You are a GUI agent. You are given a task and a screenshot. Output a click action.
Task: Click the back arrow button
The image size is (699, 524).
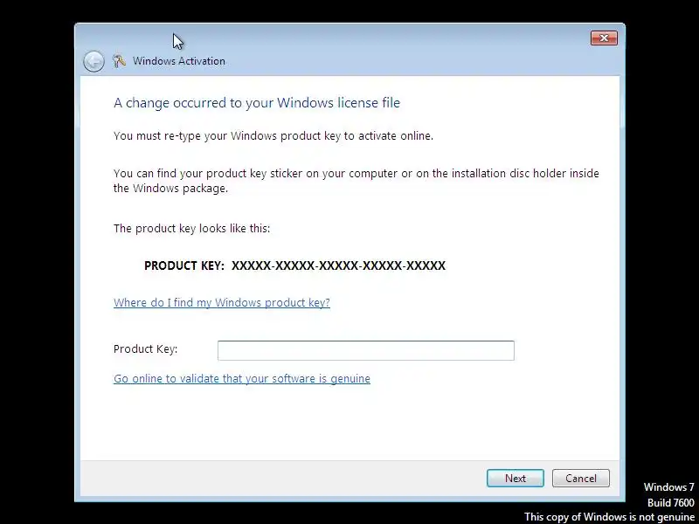click(93, 61)
